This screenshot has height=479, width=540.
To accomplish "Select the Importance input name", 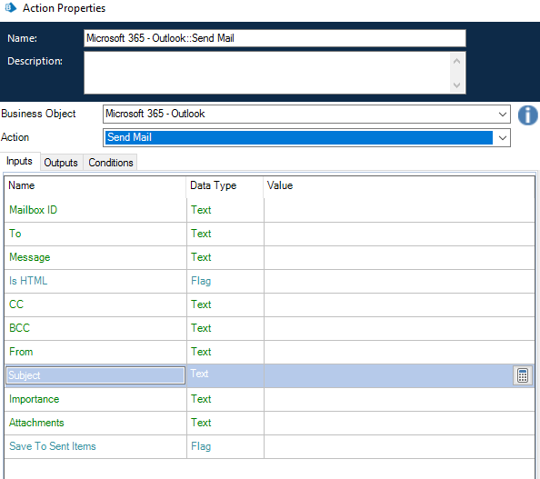I will click(x=35, y=399).
